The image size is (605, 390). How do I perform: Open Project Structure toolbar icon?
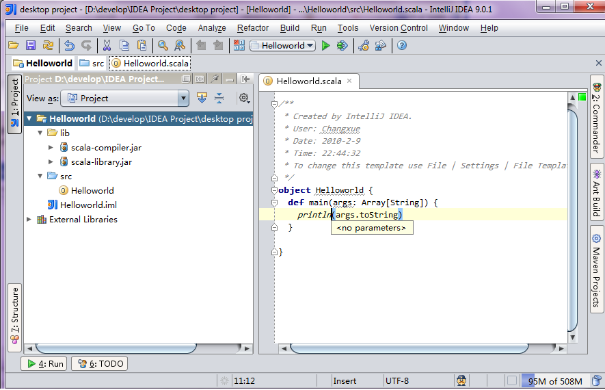coord(381,46)
